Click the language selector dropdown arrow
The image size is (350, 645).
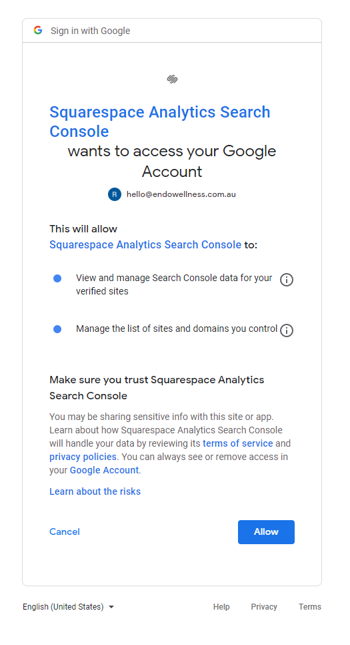click(x=111, y=607)
